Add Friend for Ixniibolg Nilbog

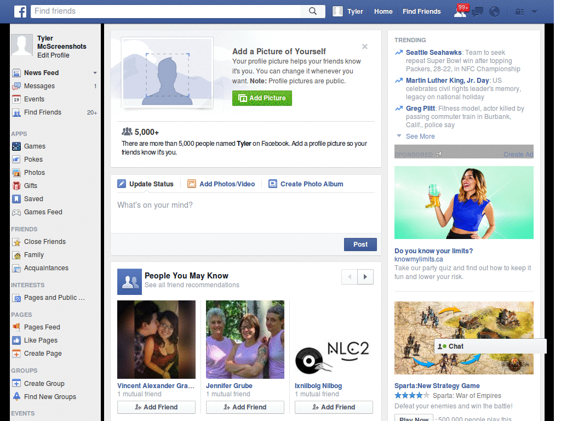pyautogui.click(x=334, y=407)
